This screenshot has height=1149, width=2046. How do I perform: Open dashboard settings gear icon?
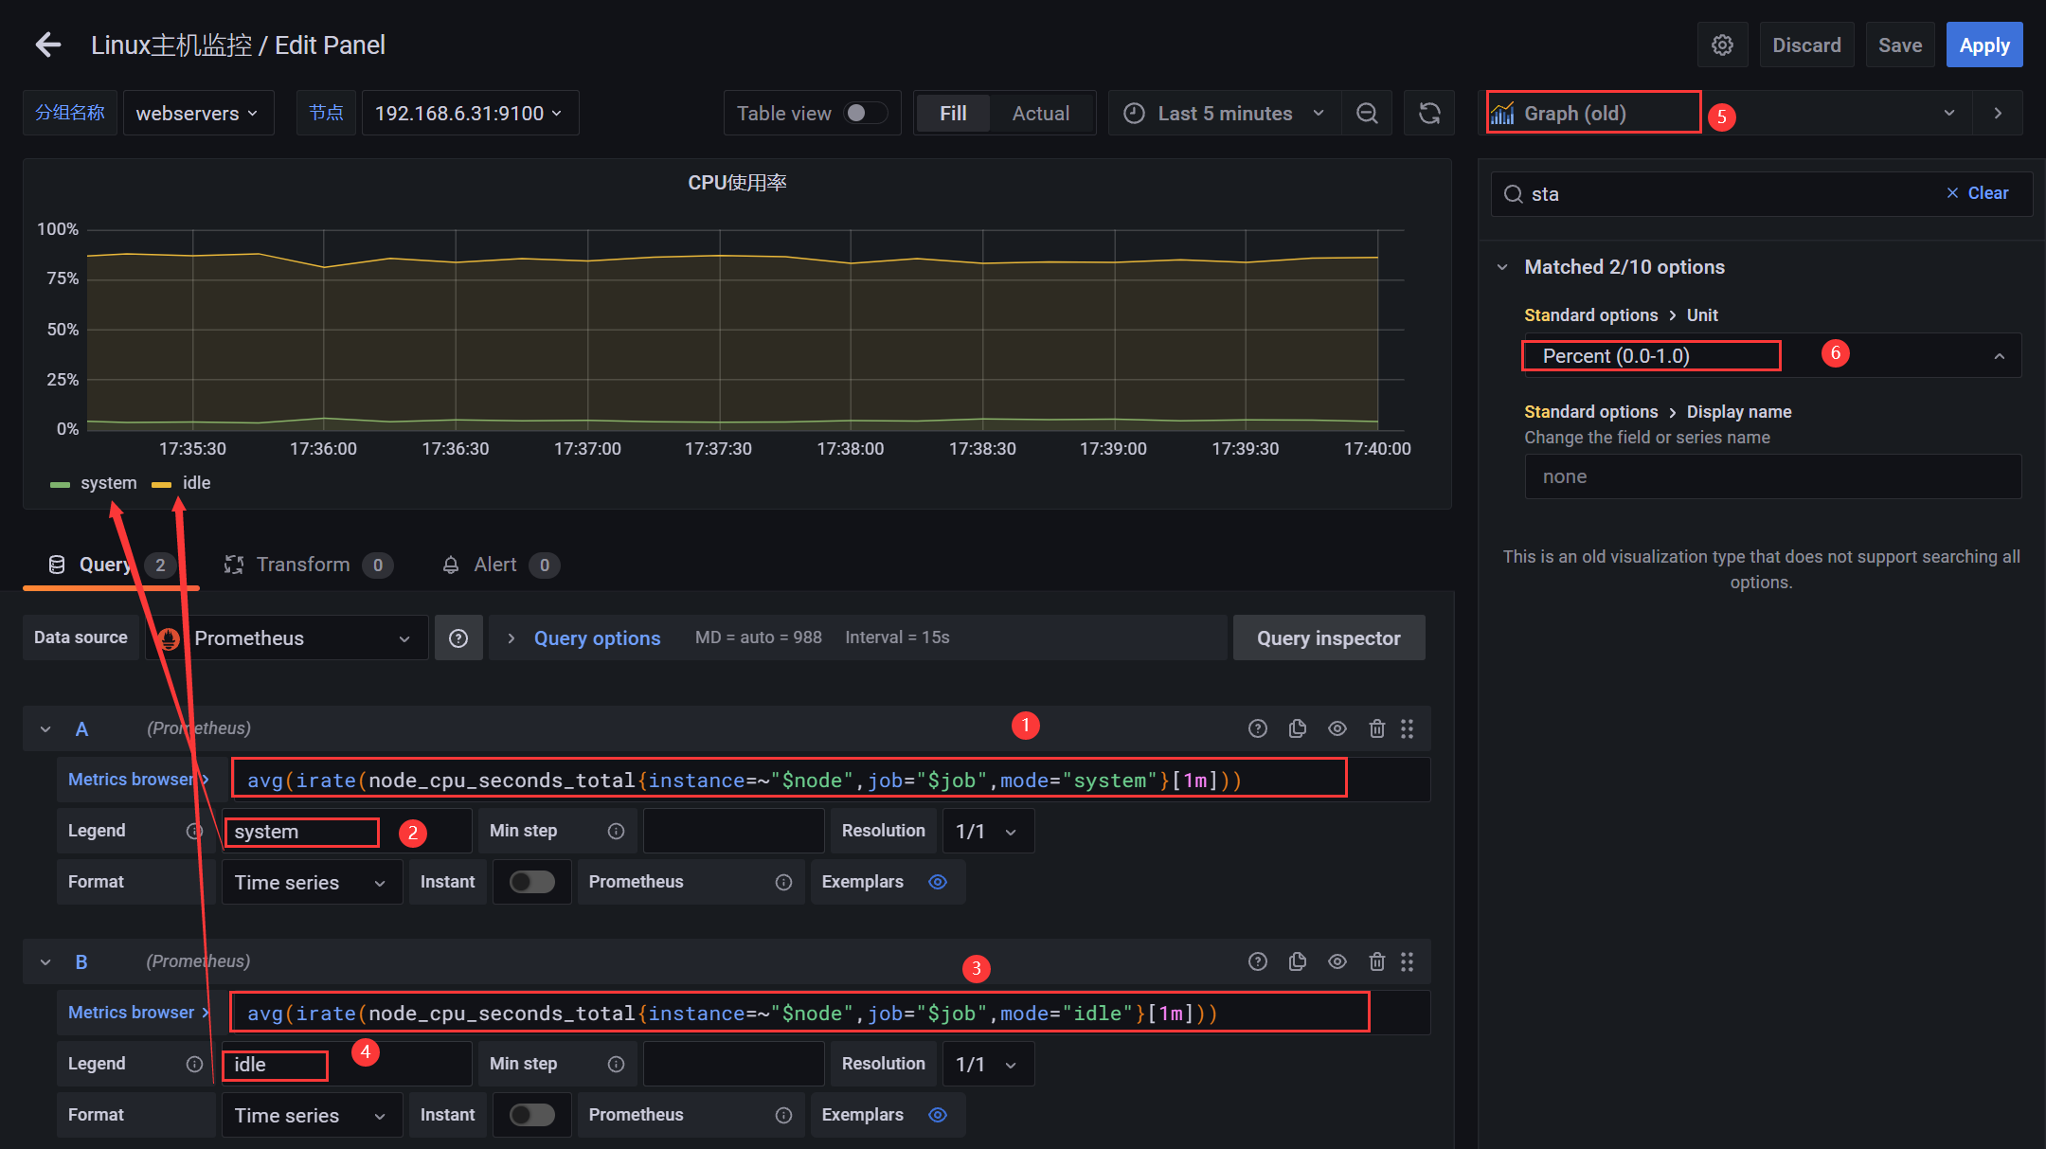coord(1722,45)
